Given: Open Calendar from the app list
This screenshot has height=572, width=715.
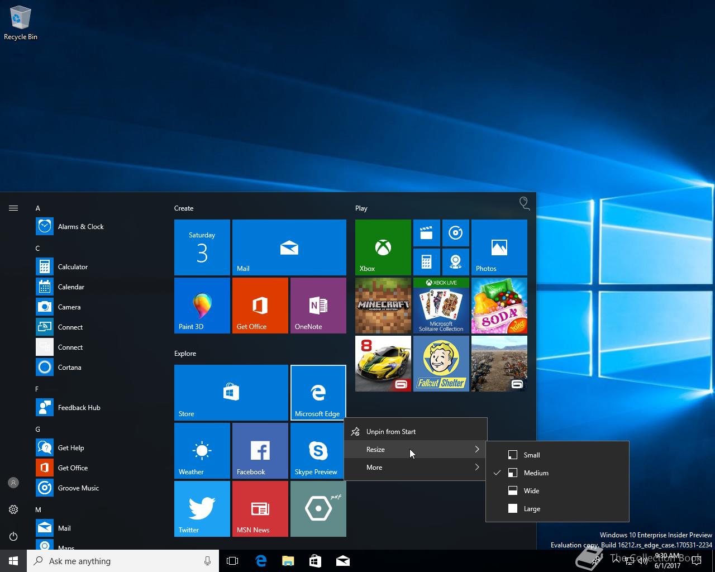Looking at the screenshot, I should click(x=95, y=287).
